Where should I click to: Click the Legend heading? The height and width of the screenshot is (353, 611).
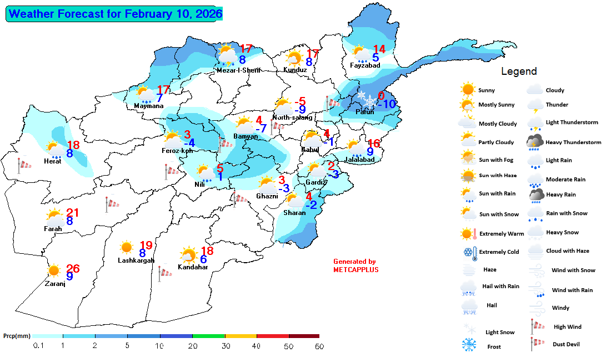(519, 71)
